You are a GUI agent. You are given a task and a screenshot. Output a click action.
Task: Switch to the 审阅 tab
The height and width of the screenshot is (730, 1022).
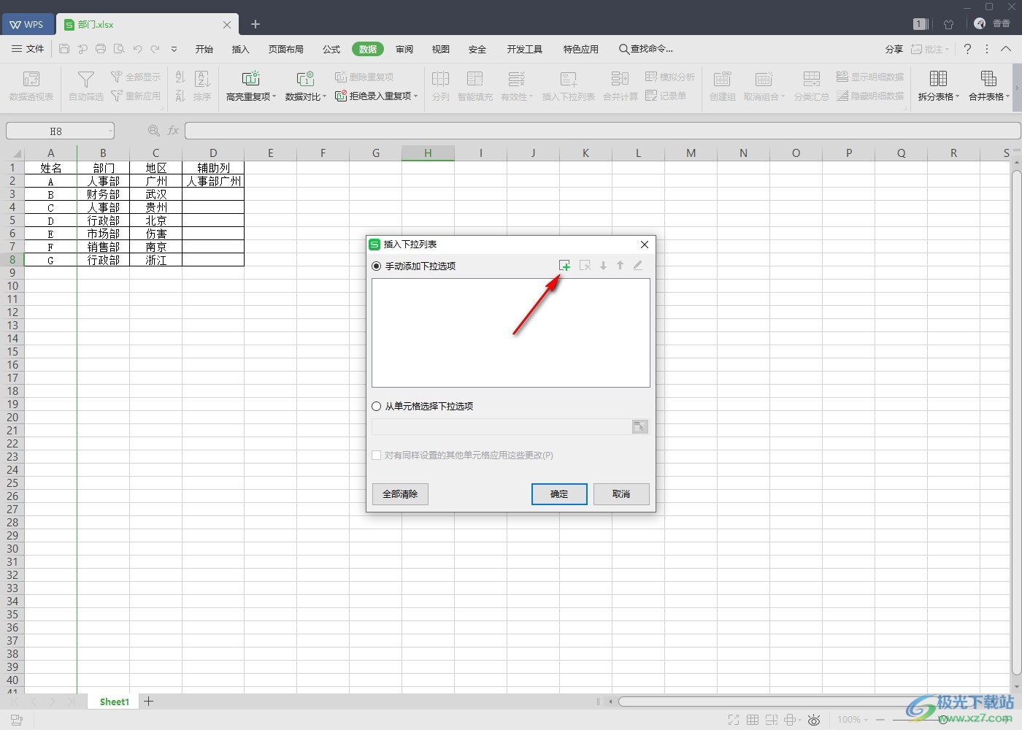pos(404,49)
